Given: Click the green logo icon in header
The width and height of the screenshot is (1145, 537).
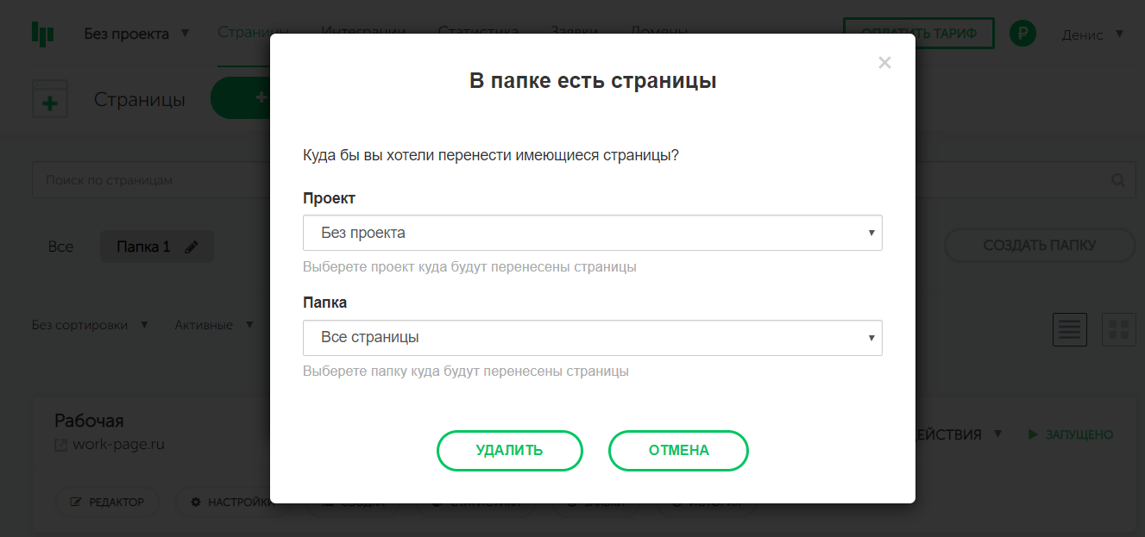Looking at the screenshot, I should click(x=43, y=34).
